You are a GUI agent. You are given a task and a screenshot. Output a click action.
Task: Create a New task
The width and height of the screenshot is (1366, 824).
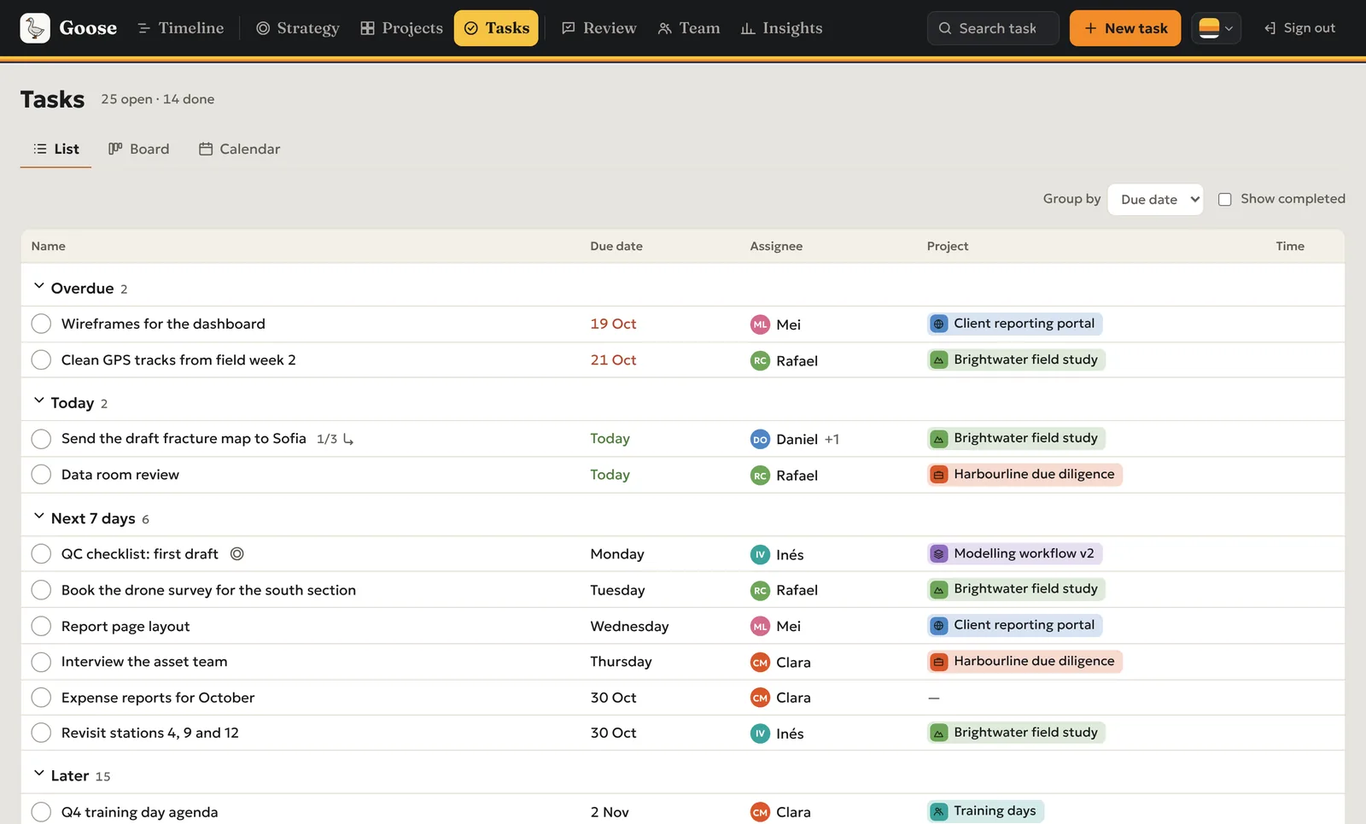(1125, 28)
